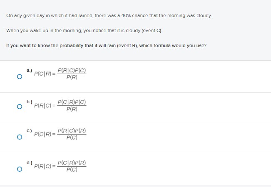Viewport: 271px width, 187px height.
Task: Click the P(C) denominator in option d
Action: pyautogui.click(x=72, y=170)
